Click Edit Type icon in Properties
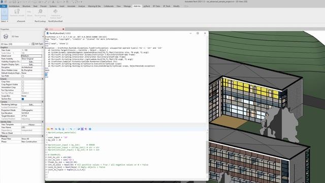This screenshot has height=183, width=325. [x=33, y=44]
